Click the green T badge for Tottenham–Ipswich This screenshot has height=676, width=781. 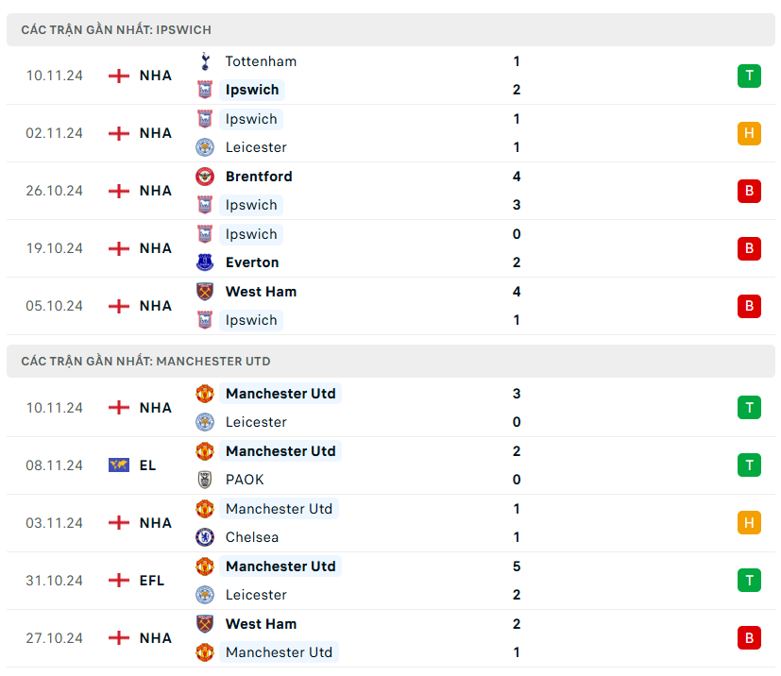(x=749, y=76)
